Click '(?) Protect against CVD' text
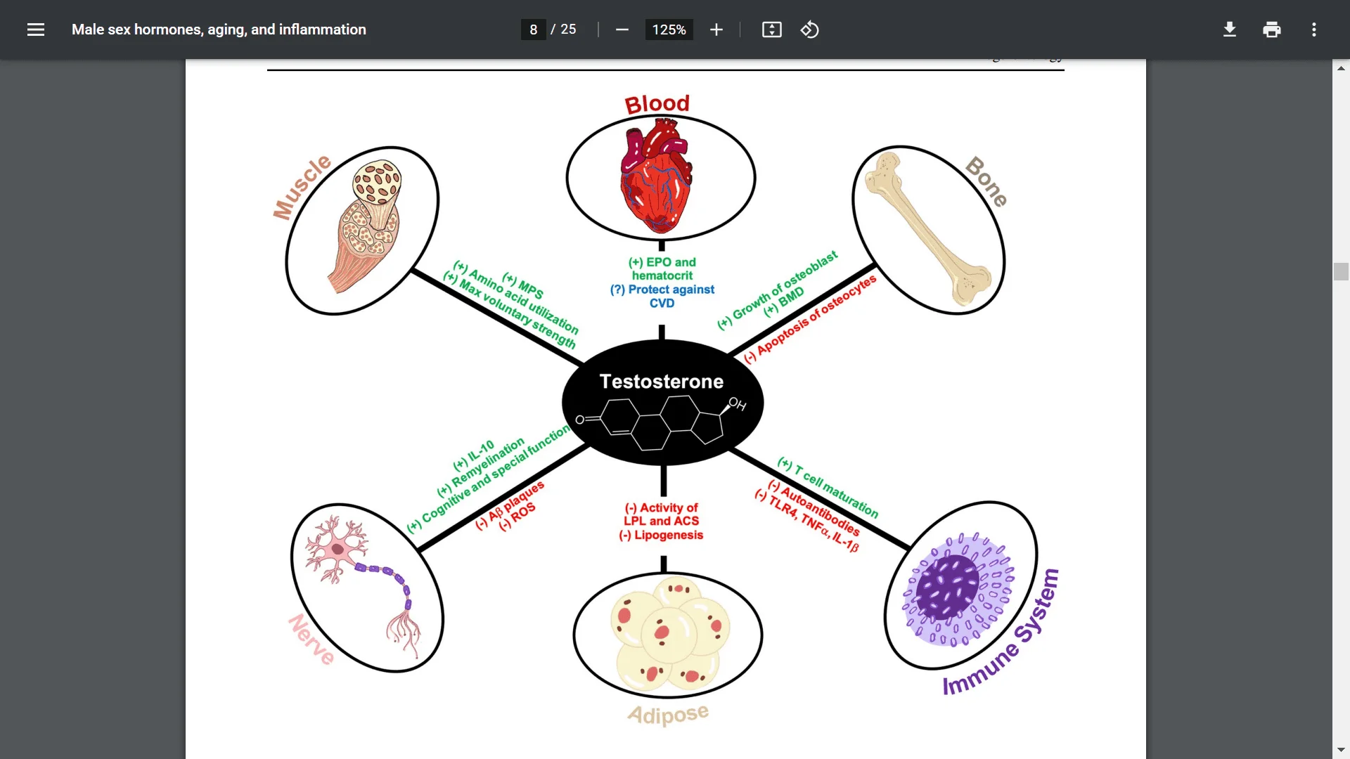This screenshot has width=1350, height=759. click(662, 296)
